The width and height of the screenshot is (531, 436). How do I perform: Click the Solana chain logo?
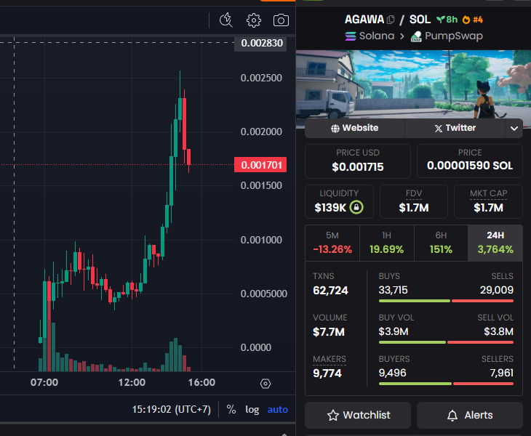351,36
